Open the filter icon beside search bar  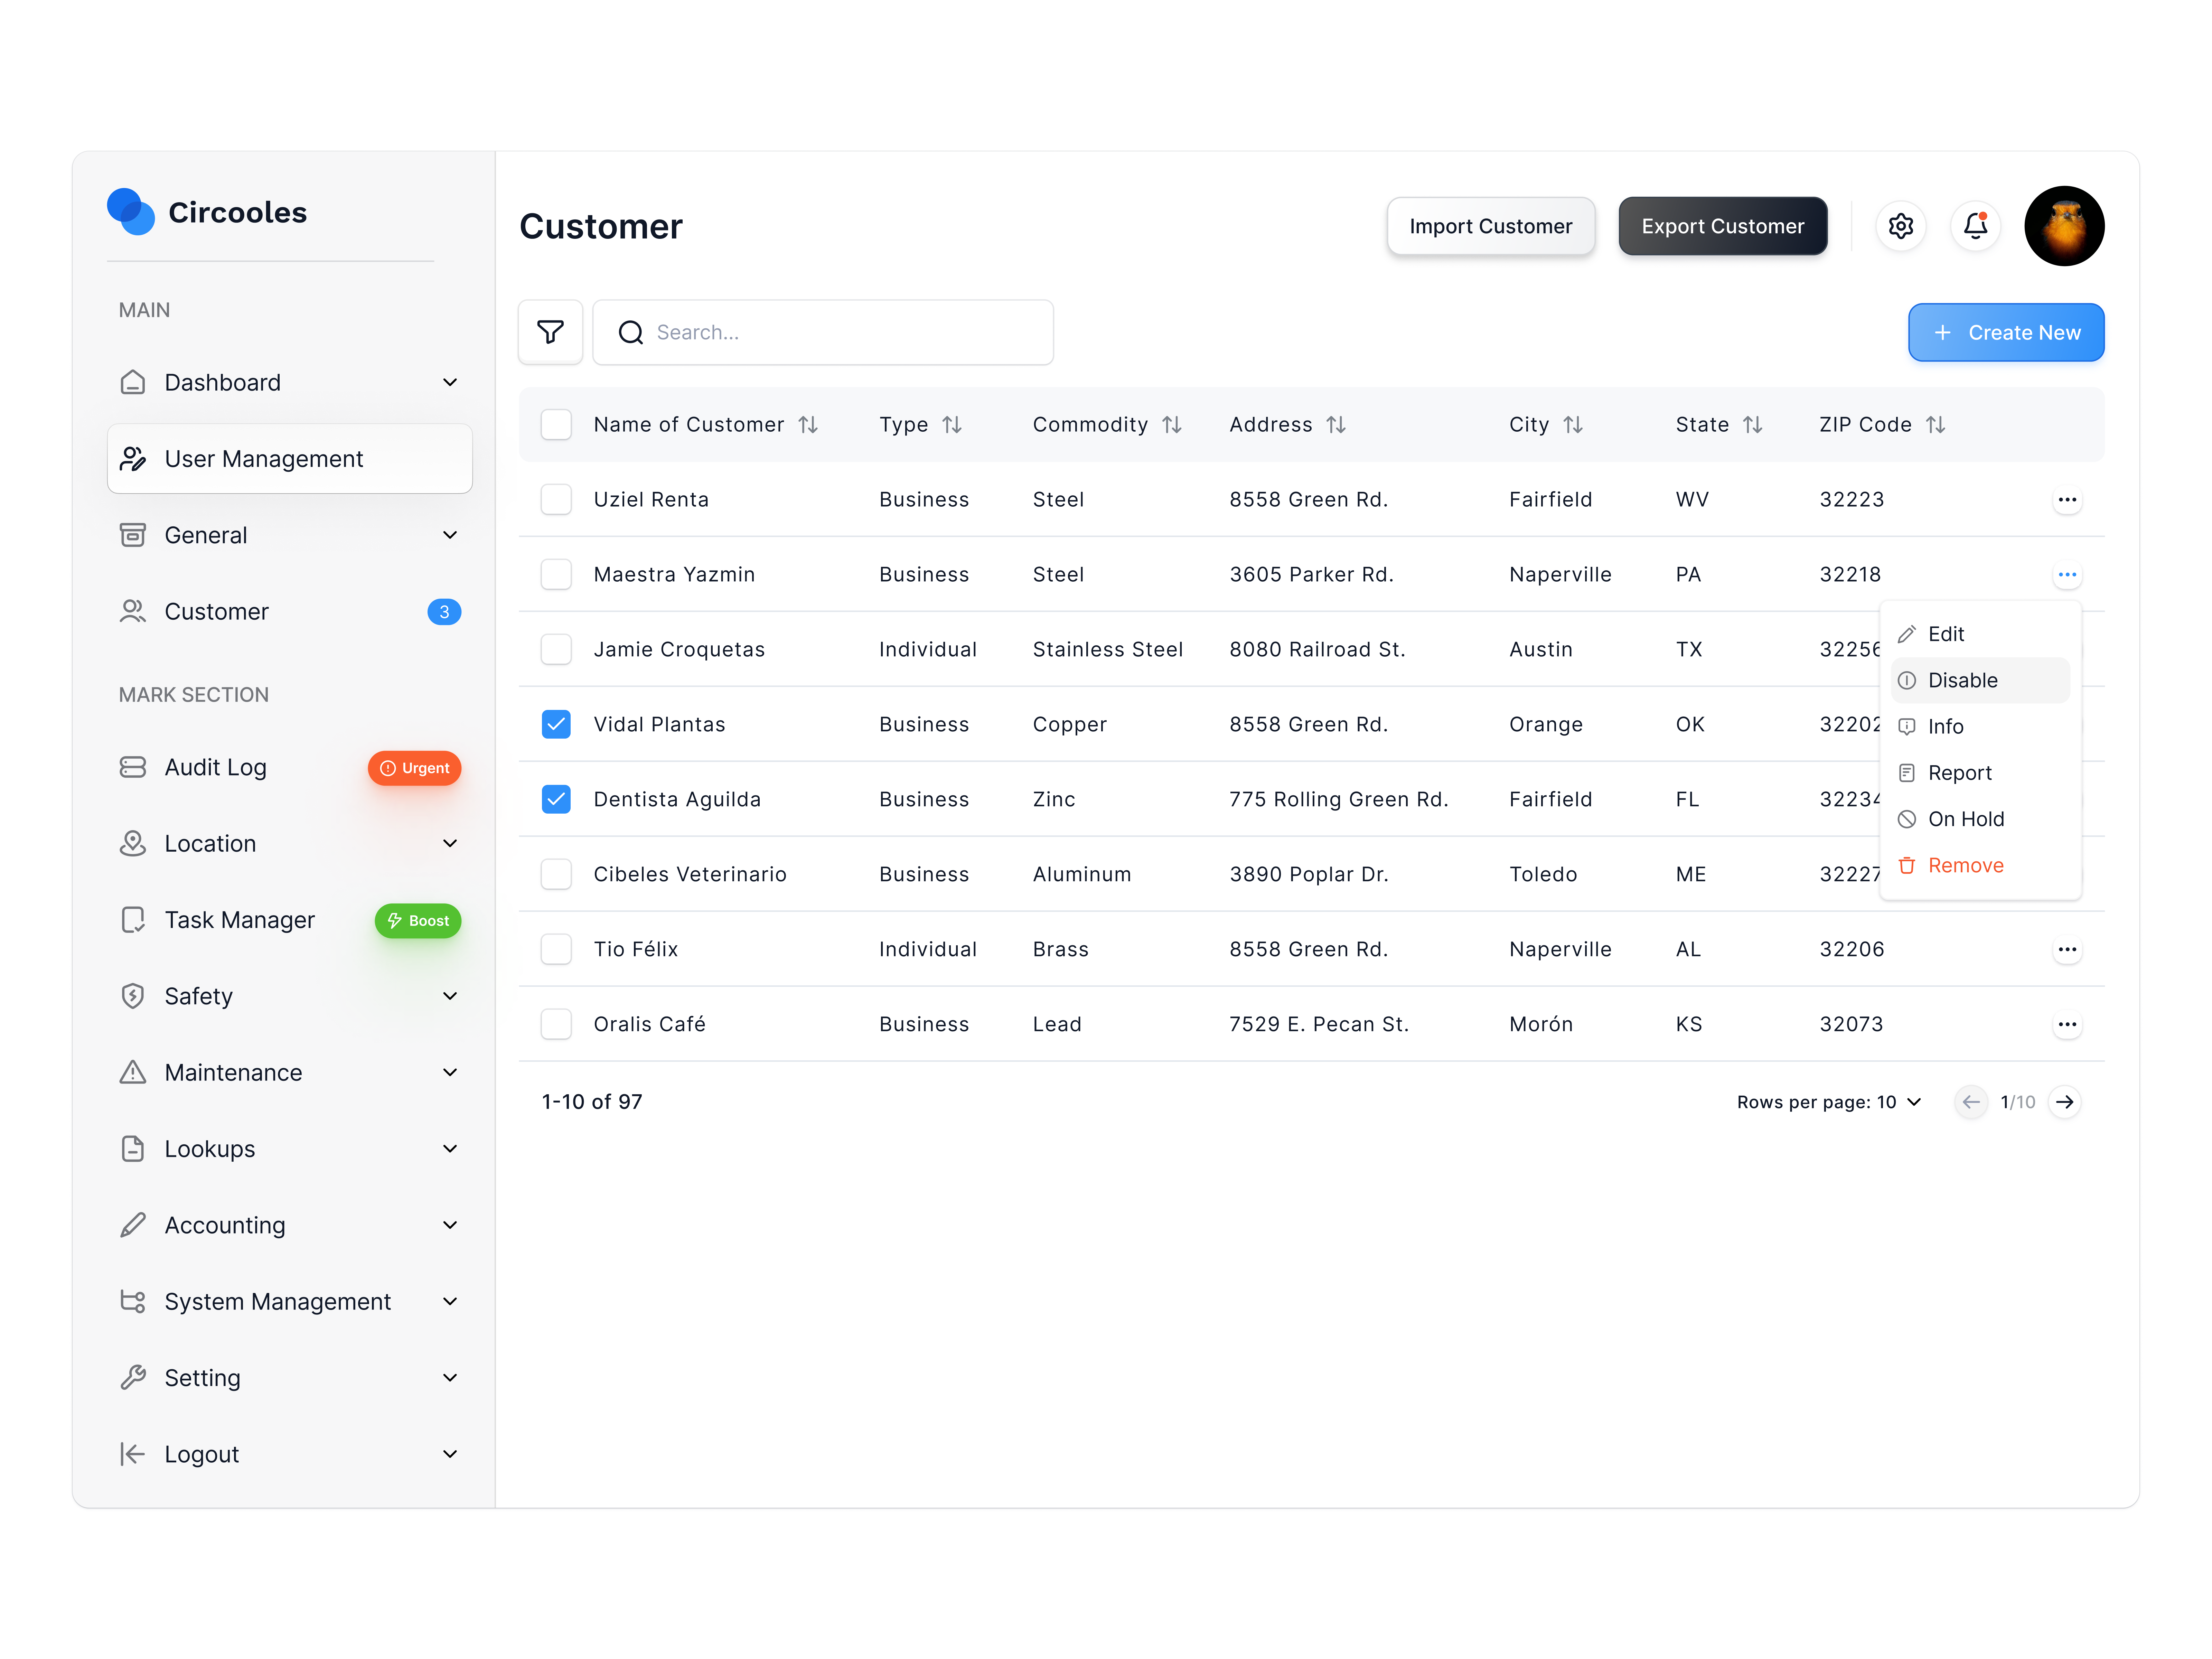pos(550,332)
